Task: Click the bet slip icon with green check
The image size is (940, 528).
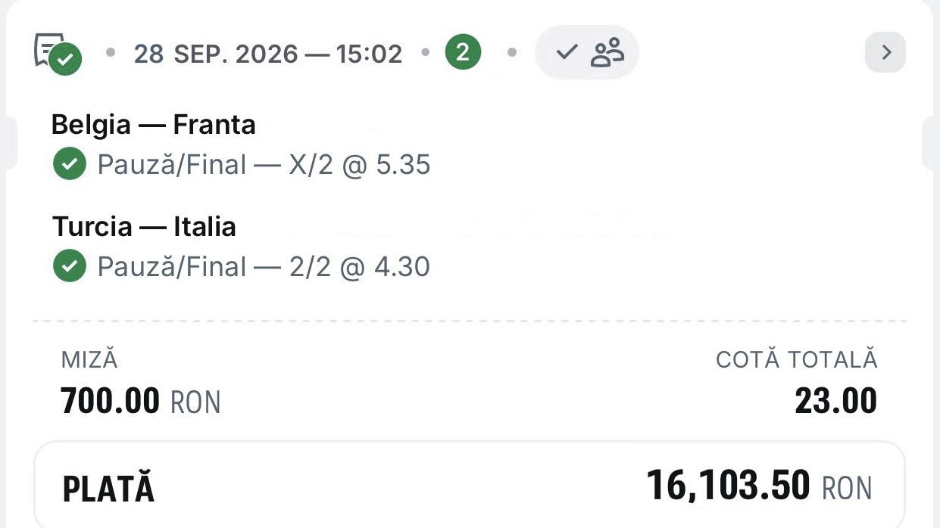Action: pos(58,54)
